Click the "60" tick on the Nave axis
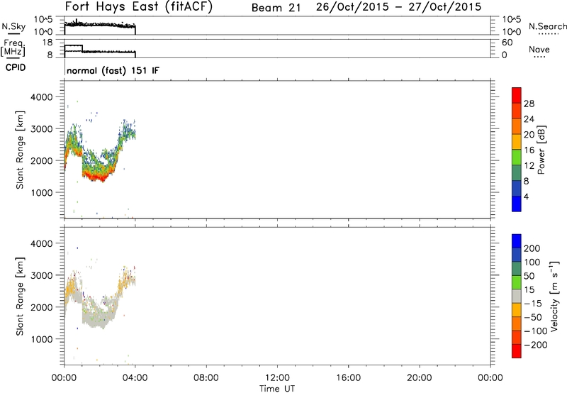 507,43
